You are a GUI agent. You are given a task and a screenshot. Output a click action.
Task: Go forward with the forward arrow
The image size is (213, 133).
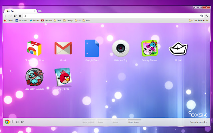click(x=10, y=16)
